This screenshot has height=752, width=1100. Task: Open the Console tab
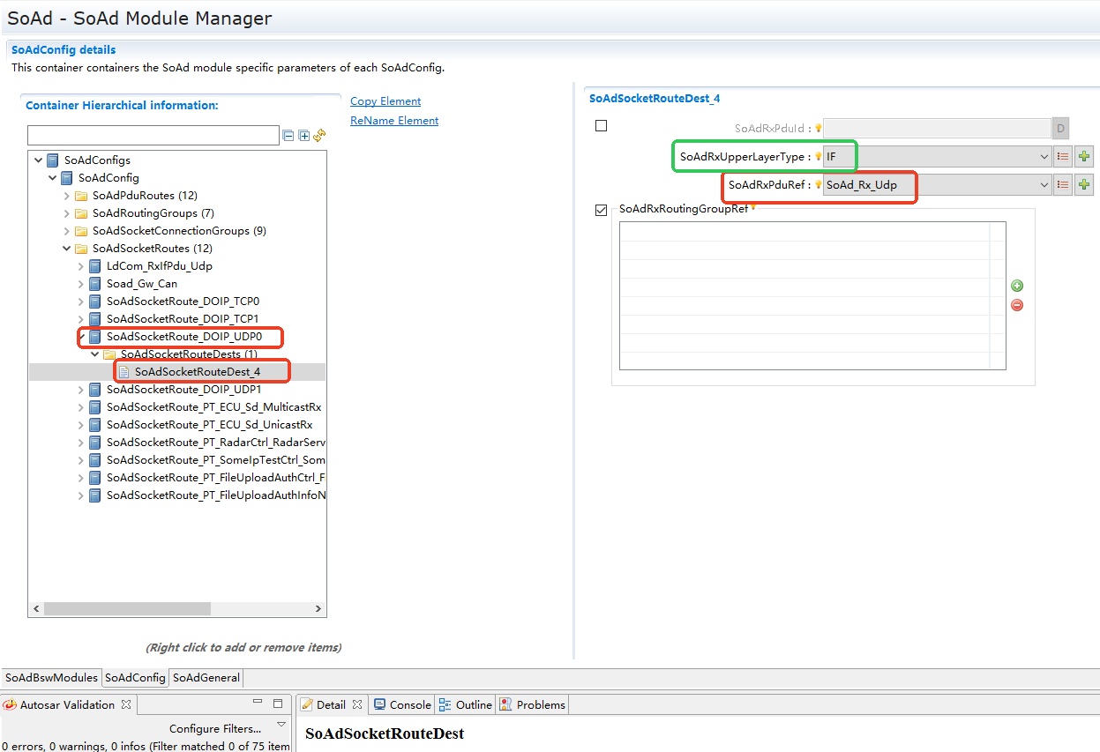402,704
